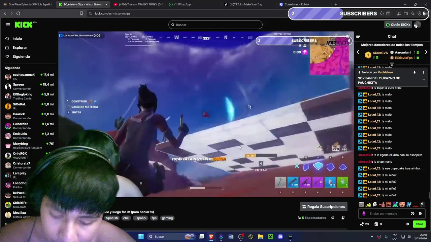
Task: Open the Luisardito channel
Action: point(30,126)
